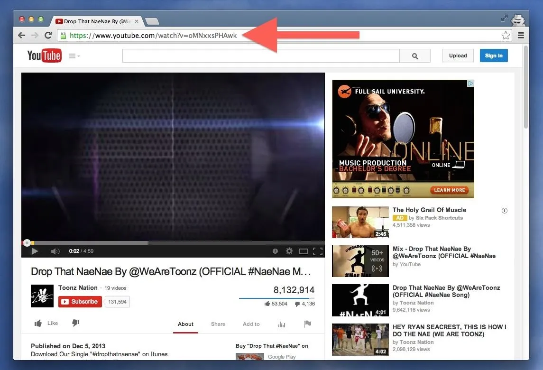Click the blue Sign in button
Screen dimensions: 543x370
[x=494, y=55]
